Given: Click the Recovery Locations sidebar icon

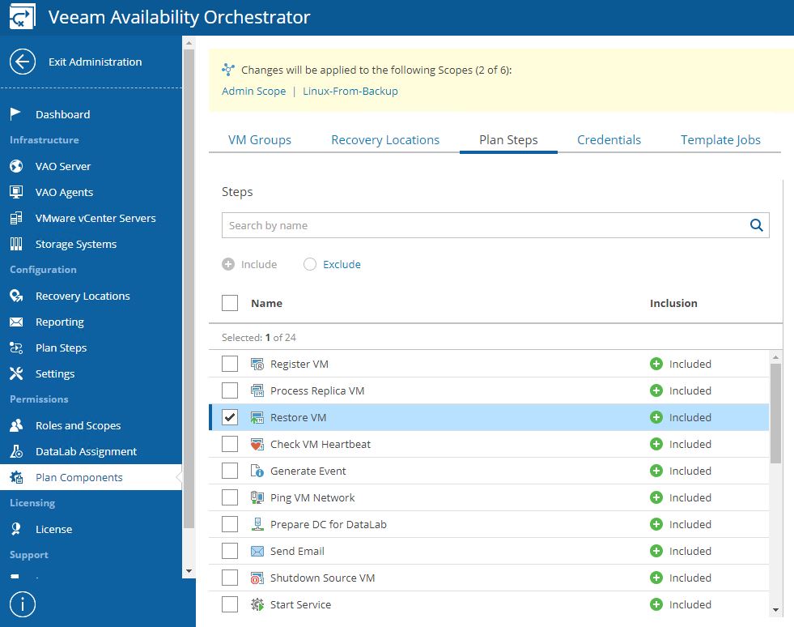Looking at the screenshot, I should 16,296.
